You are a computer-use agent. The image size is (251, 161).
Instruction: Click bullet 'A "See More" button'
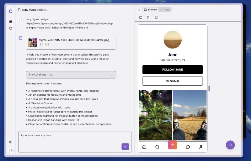(x=41, y=103)
